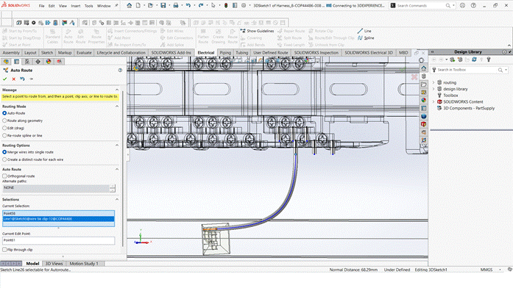Select highlighted Line1@Sketch5 wire tie clip entry

59,219
